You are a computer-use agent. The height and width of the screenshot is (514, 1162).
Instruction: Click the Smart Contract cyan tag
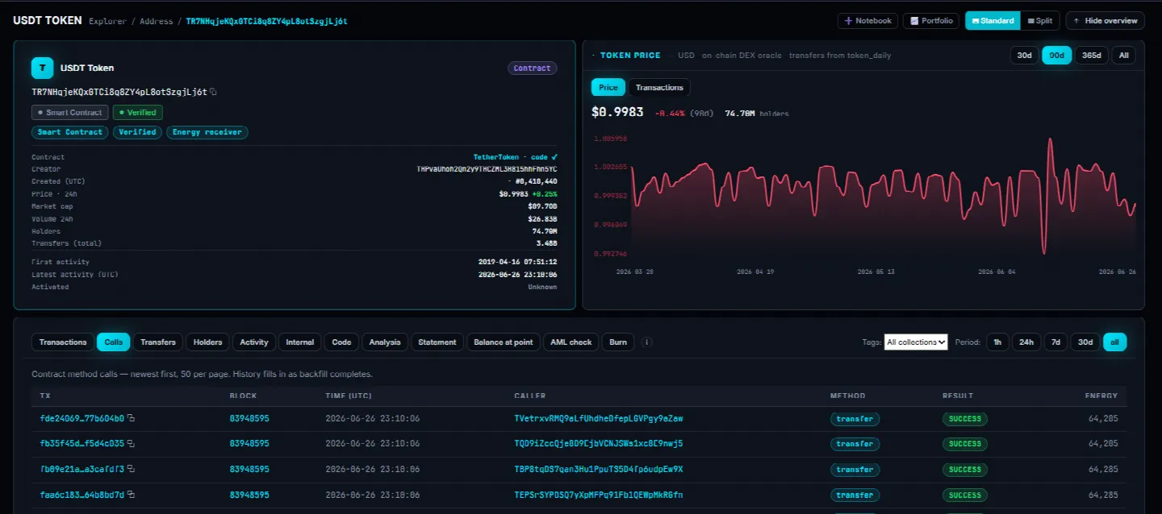point(70,132)
